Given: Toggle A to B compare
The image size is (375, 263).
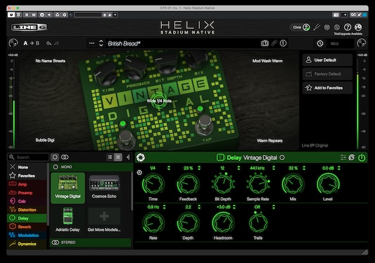Looking at the screenshot, I should tap(31, 43).
